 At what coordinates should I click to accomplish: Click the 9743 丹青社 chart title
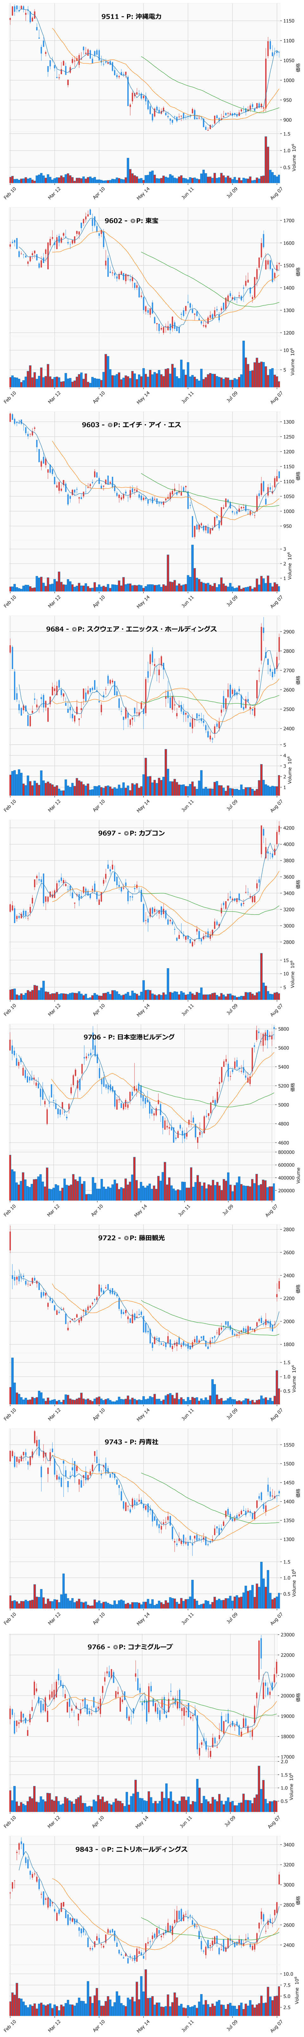(x=132, y=1442)
